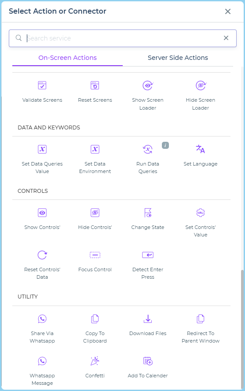Switch to Server Side Actions tab

point(178,58)
